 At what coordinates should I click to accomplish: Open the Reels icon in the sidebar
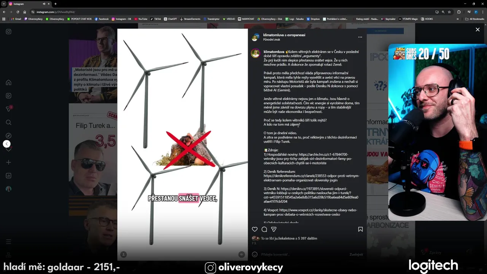coord(8,96)
